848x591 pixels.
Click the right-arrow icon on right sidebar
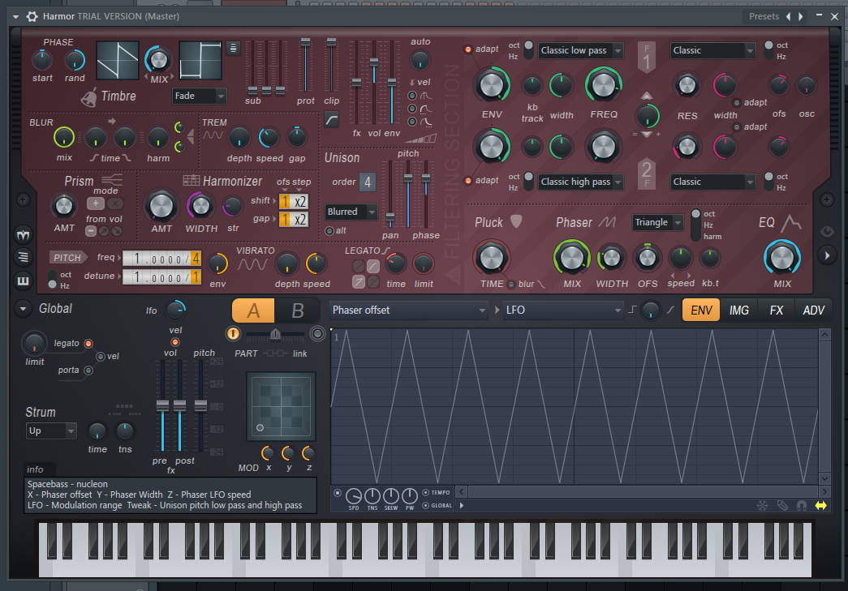point(827,255)
